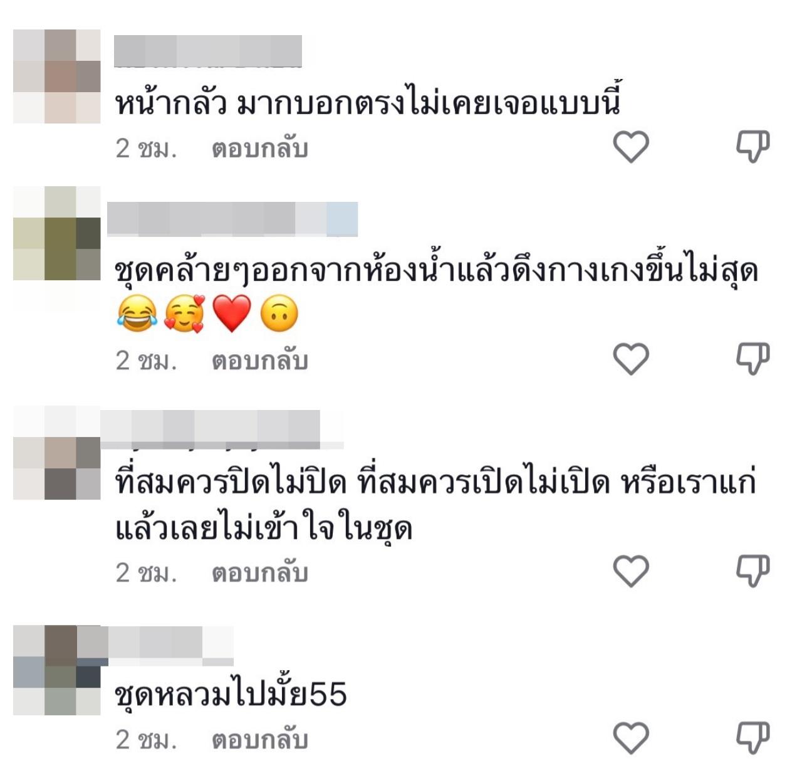Open first commenter's profile picture

(57, 76)
